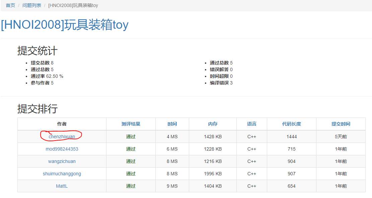Sort submissions by 时间 column
This screenshot has width=372, height=198.
pos(172,124)
